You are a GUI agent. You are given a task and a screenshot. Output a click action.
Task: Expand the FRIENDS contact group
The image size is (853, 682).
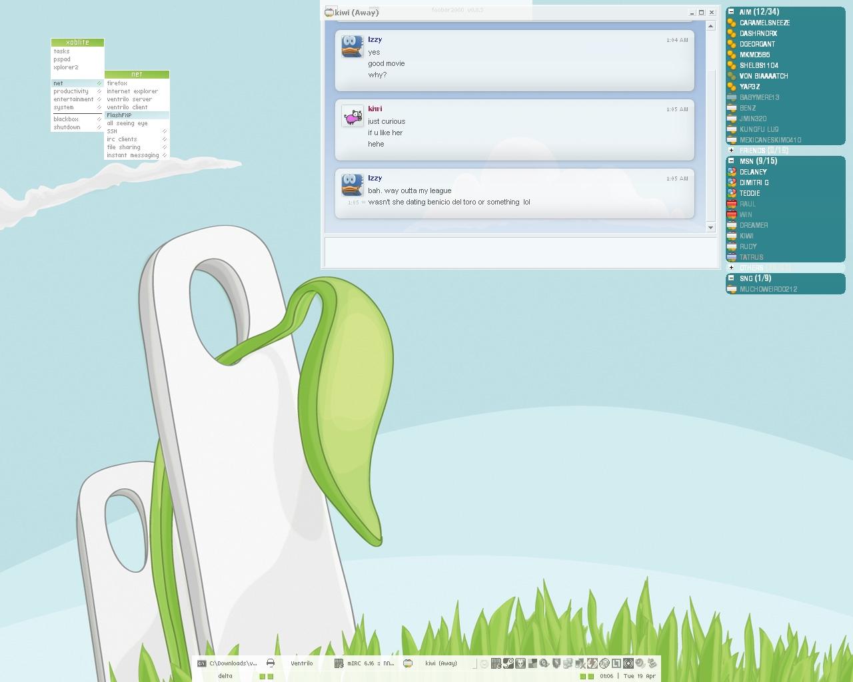click(x=731, y=151)
